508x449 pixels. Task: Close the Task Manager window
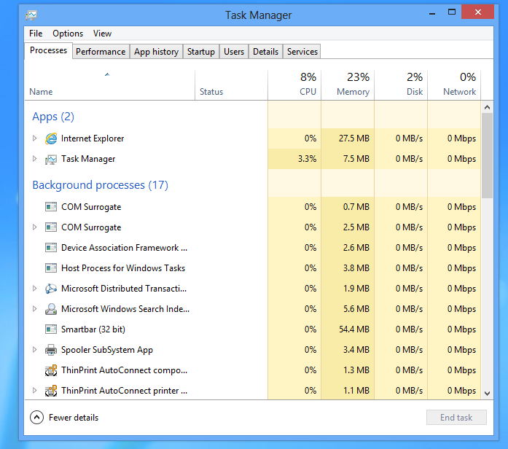click(x=478, y=12)
